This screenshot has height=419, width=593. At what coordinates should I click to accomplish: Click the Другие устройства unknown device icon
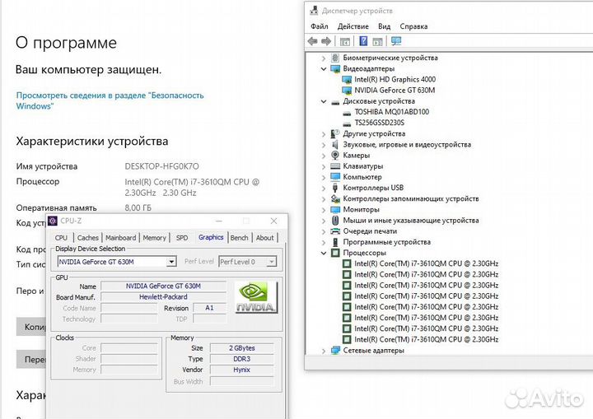335,134
